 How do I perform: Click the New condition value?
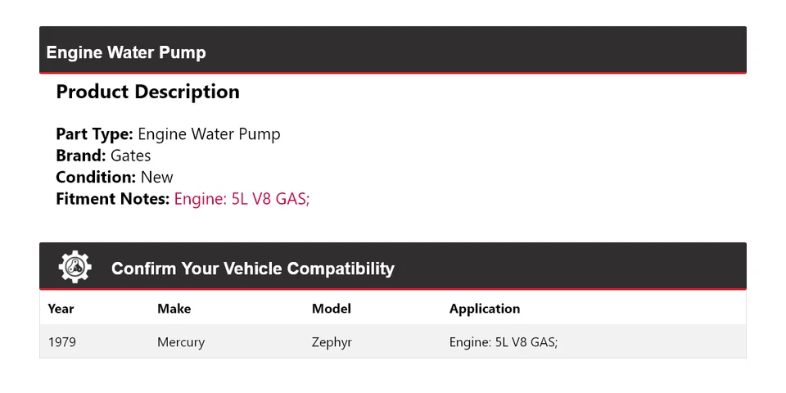point(156,177)
